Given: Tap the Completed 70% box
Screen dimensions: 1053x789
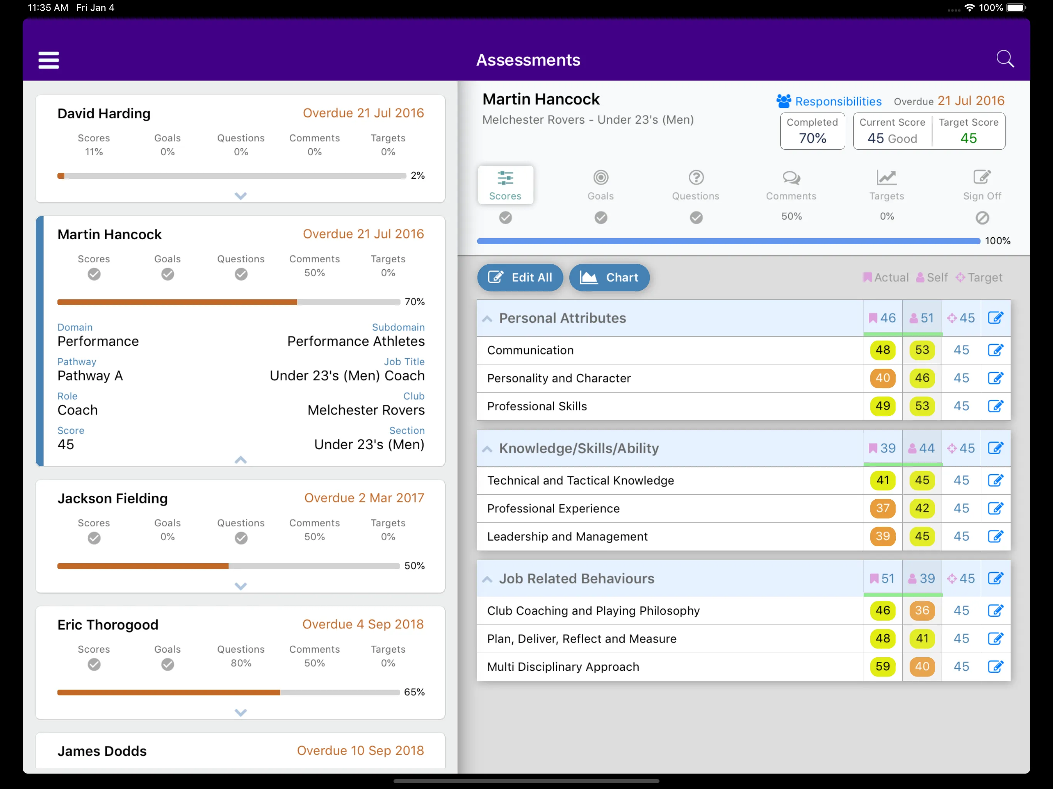Looking at the screenshot, I should [812, 131].
